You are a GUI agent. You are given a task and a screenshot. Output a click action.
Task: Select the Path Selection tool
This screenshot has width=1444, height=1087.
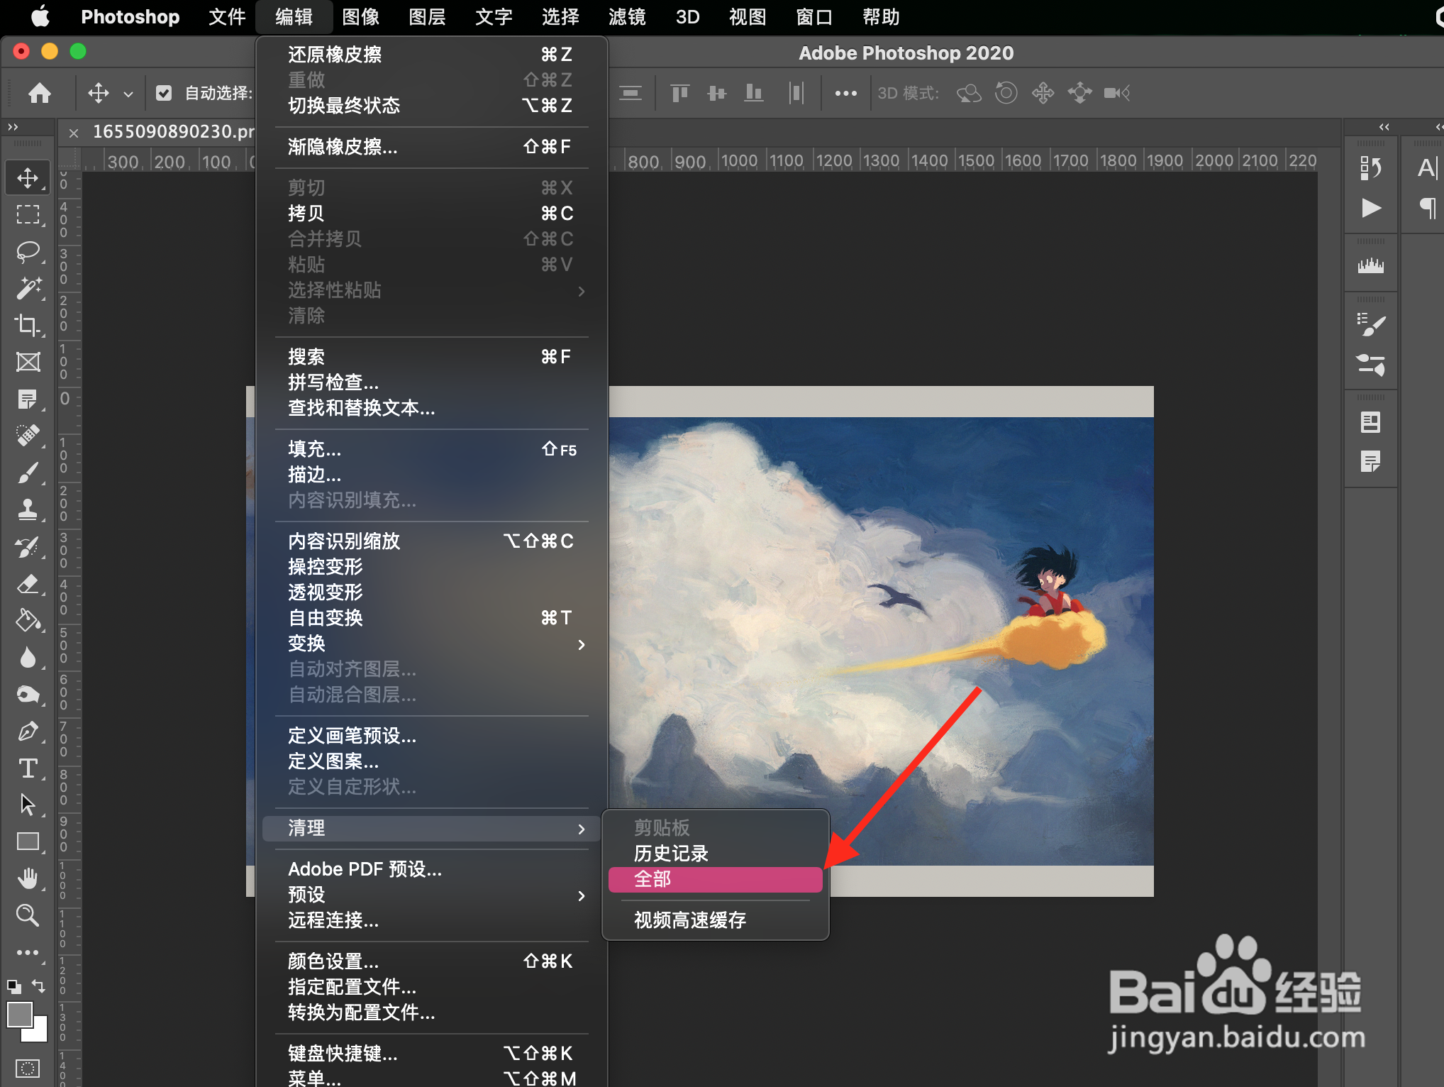click(x=28, y=805)
